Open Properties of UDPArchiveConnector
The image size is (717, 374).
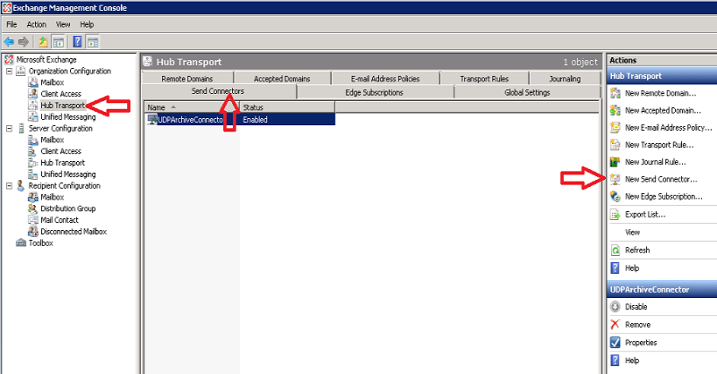tap(641, 343)
